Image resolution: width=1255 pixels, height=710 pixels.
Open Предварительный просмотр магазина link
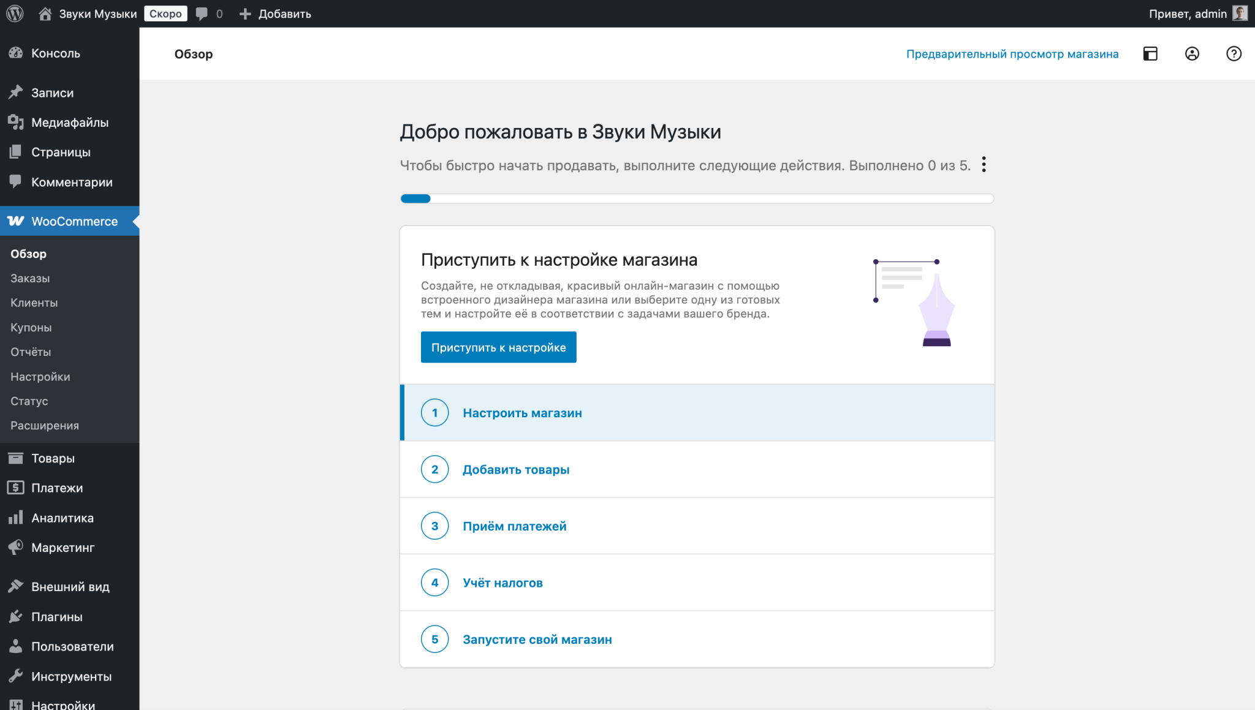pos(1011,54)
